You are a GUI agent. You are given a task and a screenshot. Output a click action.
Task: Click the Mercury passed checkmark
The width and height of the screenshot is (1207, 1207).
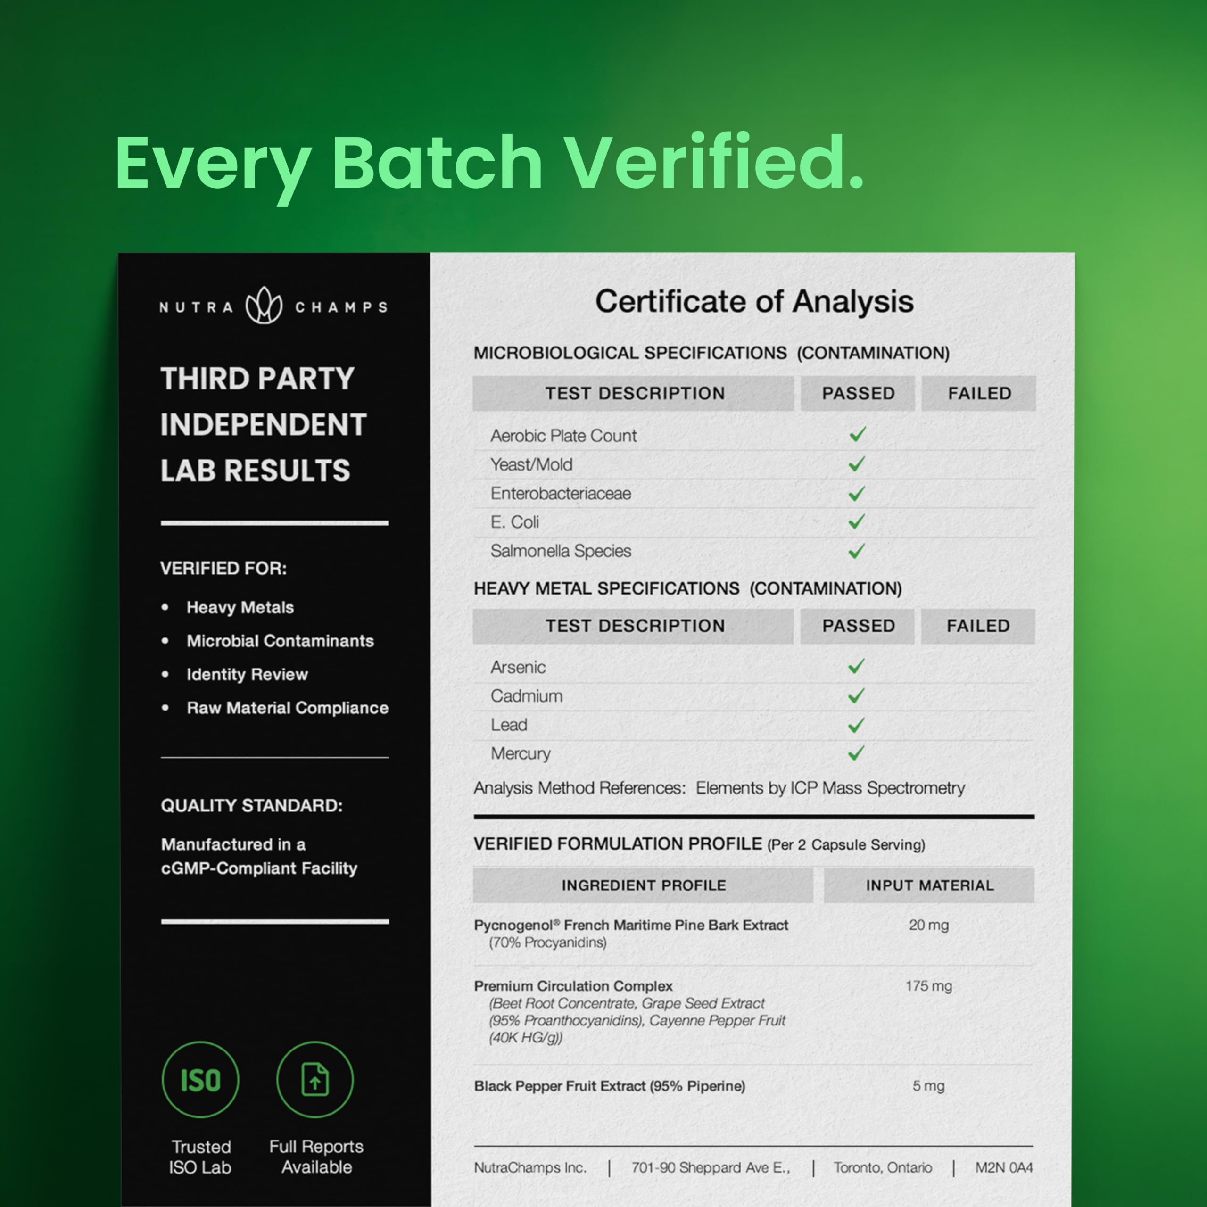[857, 753]
